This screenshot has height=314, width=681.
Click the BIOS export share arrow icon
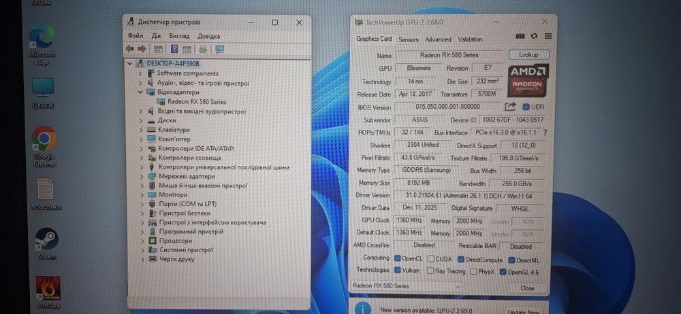tap(510, 107)
